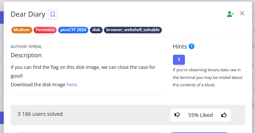This screenshot has width=255, height=133.
Task: Click the Dear Diary title
Action: 28,14
